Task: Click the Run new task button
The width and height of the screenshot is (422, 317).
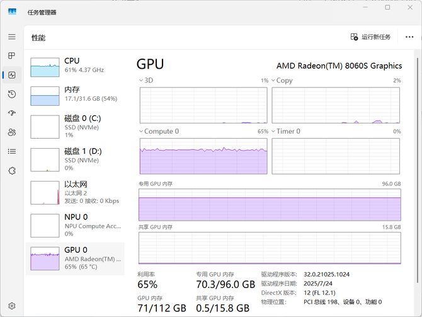Action: 370,37
